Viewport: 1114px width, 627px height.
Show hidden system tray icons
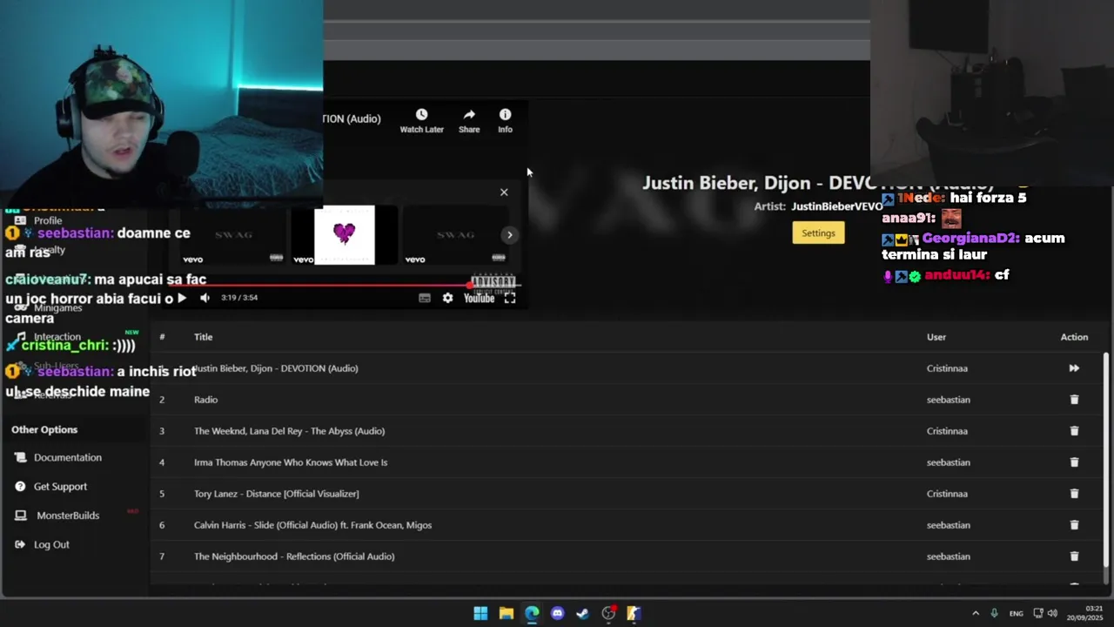(976, 613)
